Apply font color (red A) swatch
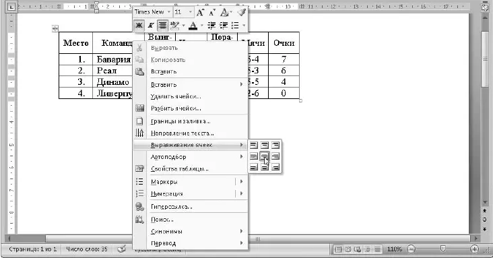 pos(193,25)
